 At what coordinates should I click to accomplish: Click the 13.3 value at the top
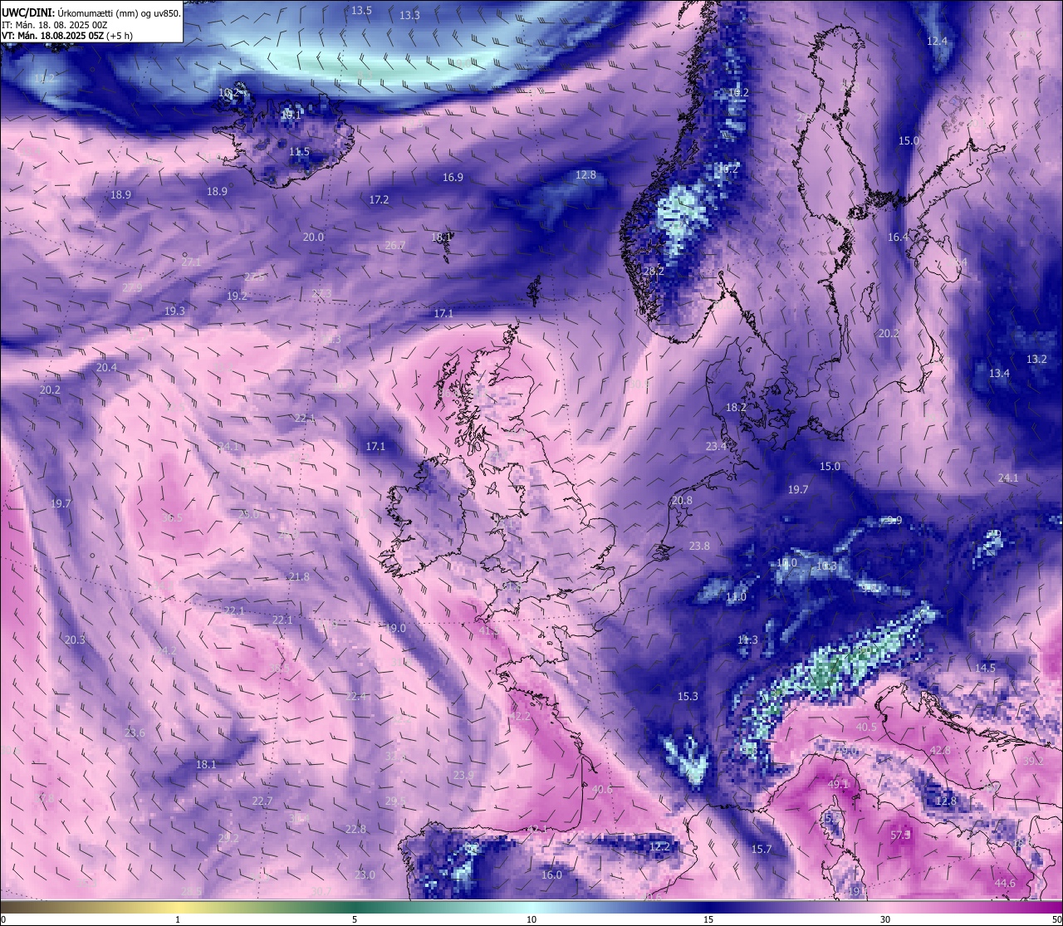coord(409,15)
